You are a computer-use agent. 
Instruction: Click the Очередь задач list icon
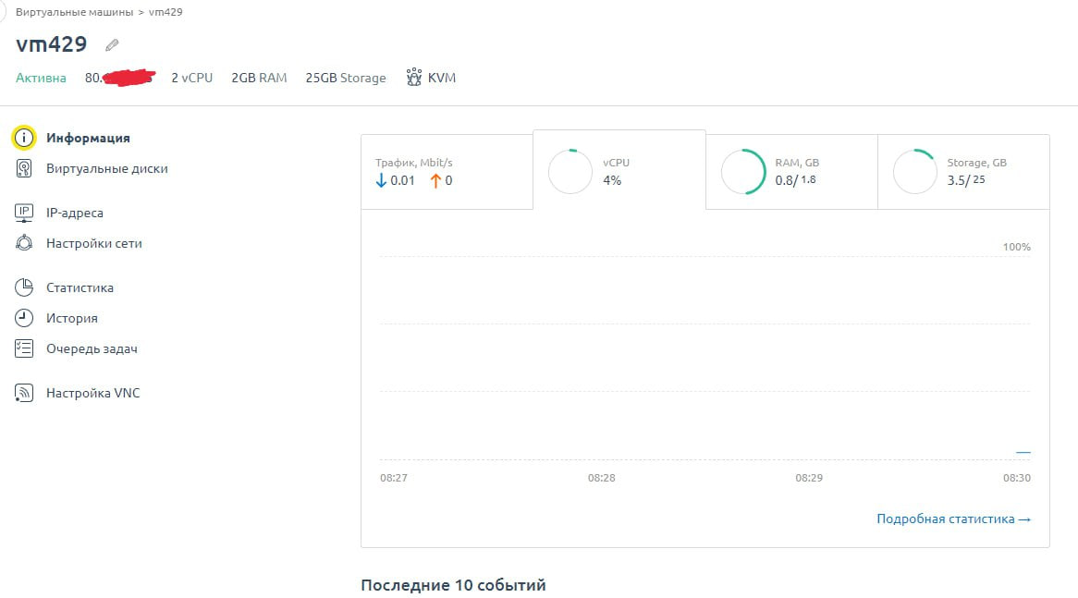click(x=24, y=348)
